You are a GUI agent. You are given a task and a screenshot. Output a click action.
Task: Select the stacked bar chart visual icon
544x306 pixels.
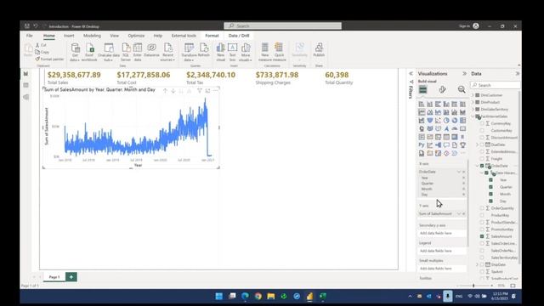[x=422, y=104]
